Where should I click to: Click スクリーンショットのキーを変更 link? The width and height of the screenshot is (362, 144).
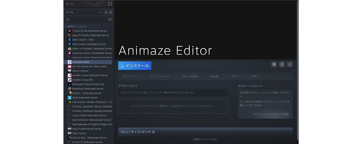pos(270,114)
